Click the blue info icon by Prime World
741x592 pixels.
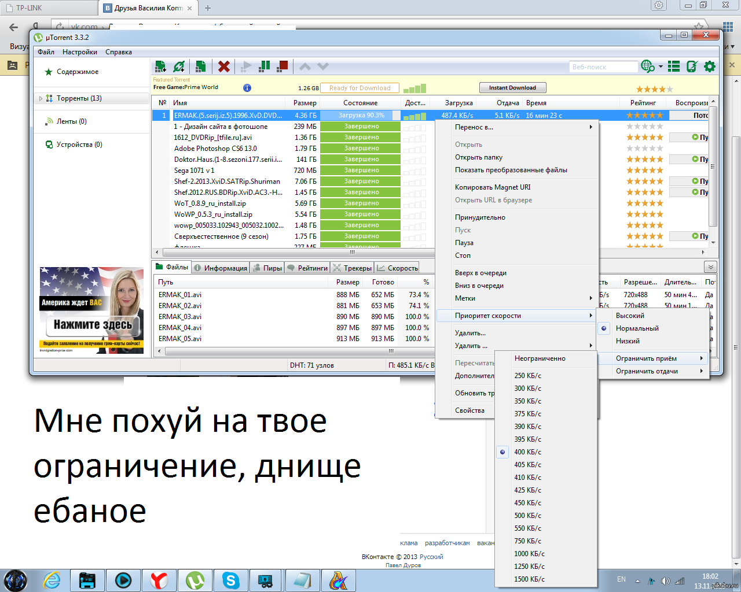247,88
